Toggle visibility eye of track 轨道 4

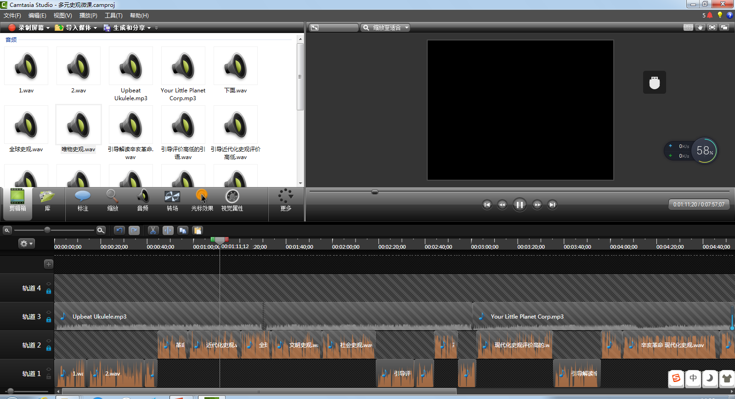[x=49, y=284]
